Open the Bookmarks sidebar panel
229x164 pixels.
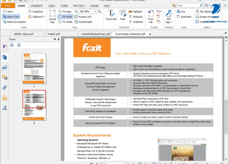pyautogui.click(x=5, y=47)
